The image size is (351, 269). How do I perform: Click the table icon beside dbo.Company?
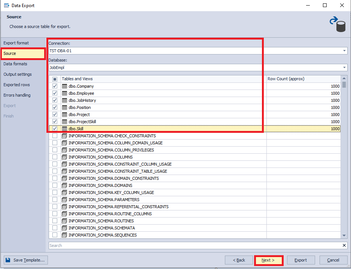64,86
